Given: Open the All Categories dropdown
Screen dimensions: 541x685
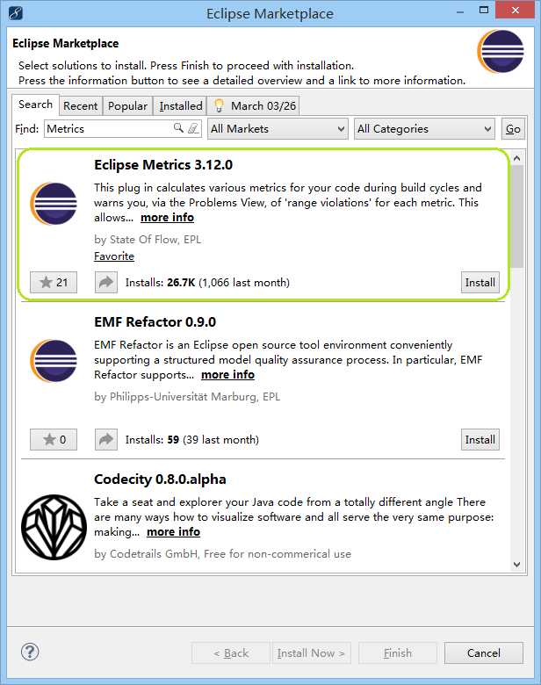Looking at the screenshot, I should (424, 129).
